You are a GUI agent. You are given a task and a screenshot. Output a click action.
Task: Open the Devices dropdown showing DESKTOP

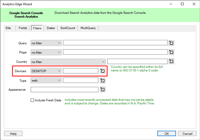point(46,71)
